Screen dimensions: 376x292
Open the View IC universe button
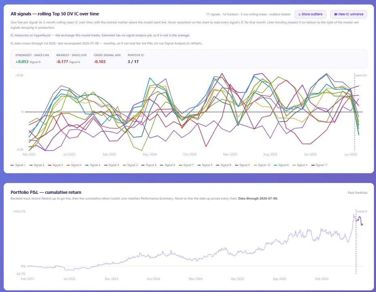pos(349,15)
